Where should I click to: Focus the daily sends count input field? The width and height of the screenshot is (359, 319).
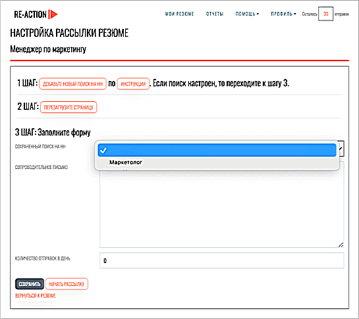point(221,260)
